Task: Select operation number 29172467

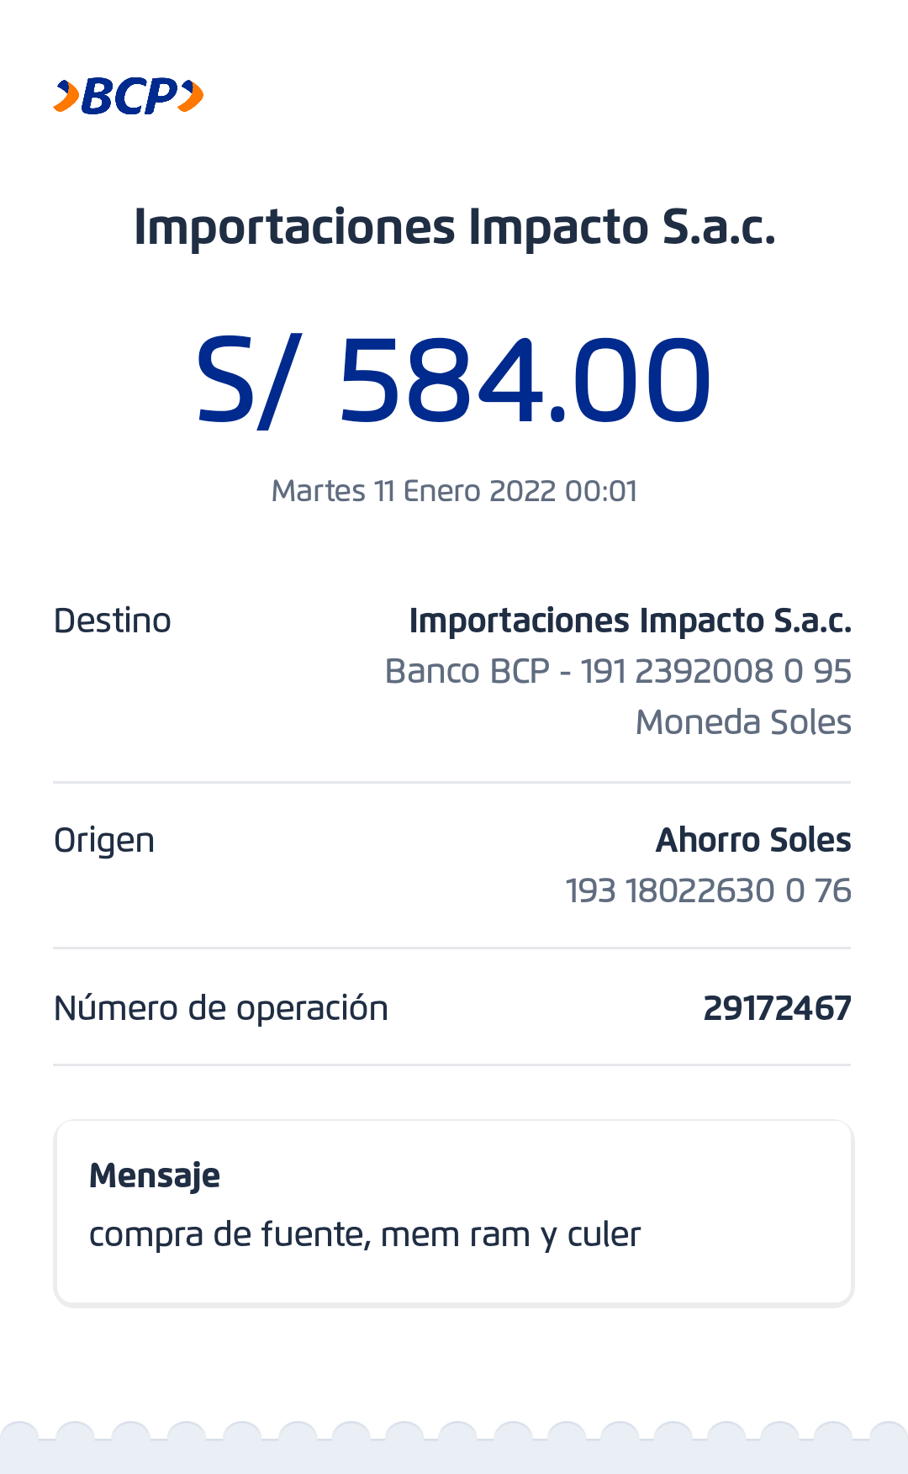Action: coord(777,1009)
